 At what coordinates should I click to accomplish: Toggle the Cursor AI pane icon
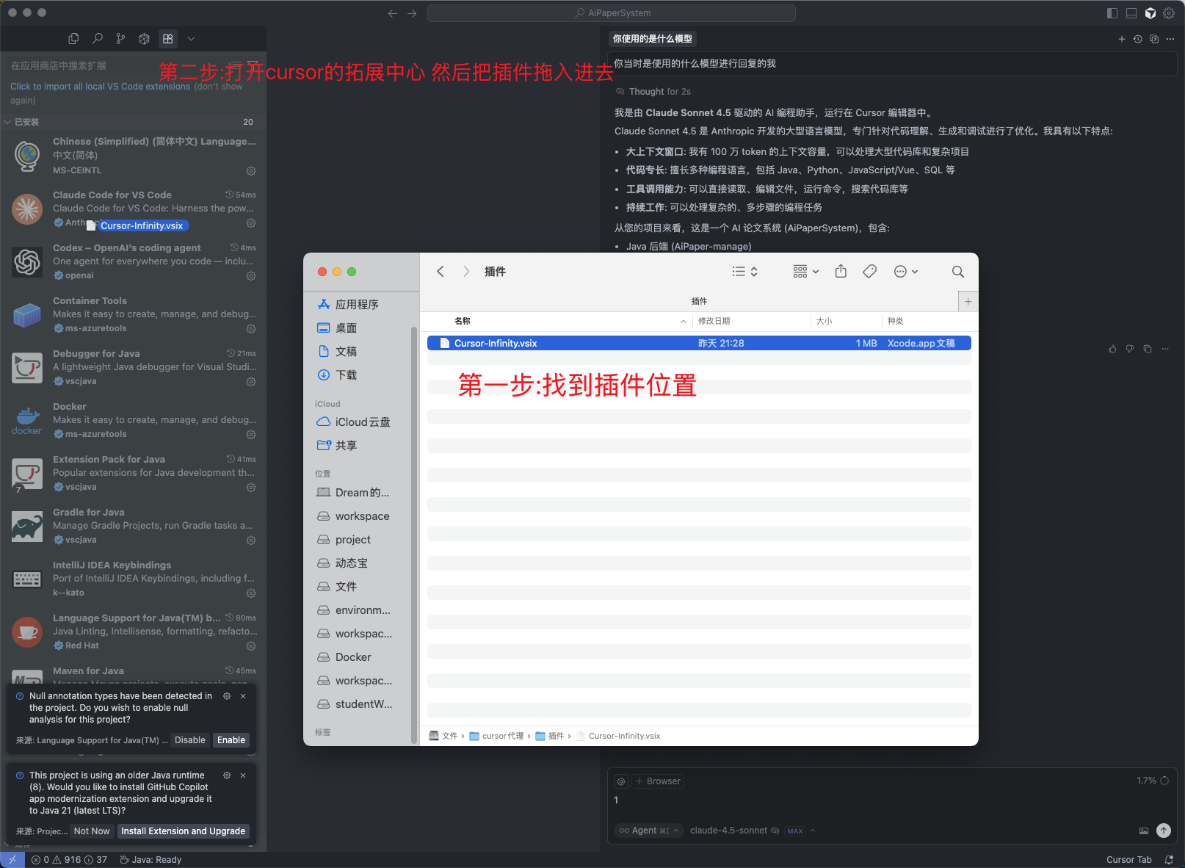pyautogui.click(x=1150, y=13)
